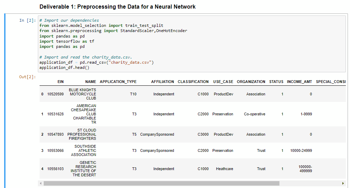Click the EIN column header
The width and height of the screenshot is (350, 188).
[61, 82]
